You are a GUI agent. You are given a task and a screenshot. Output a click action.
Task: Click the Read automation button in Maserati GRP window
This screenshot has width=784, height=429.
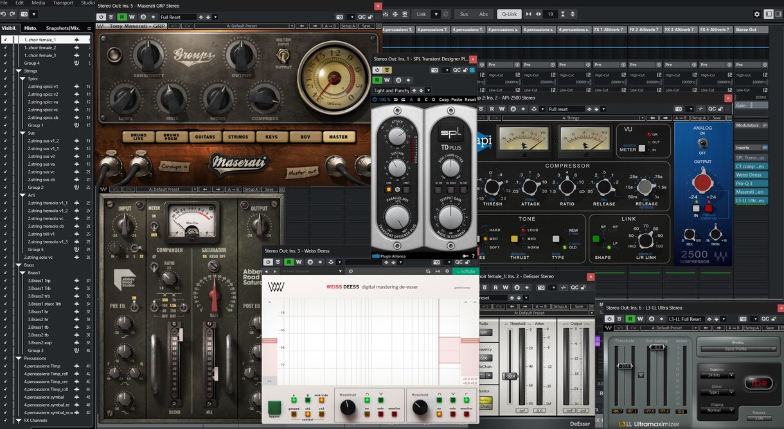[122, 17]
